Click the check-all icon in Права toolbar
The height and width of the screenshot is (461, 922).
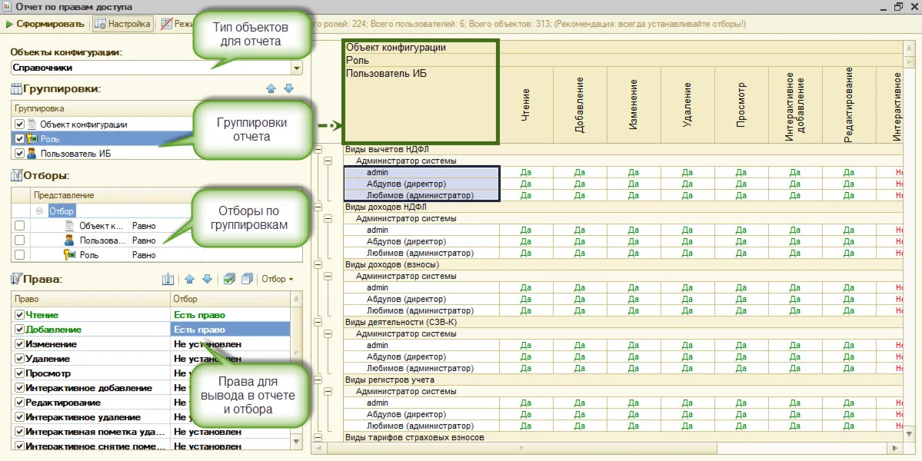(x=229, y=279)
